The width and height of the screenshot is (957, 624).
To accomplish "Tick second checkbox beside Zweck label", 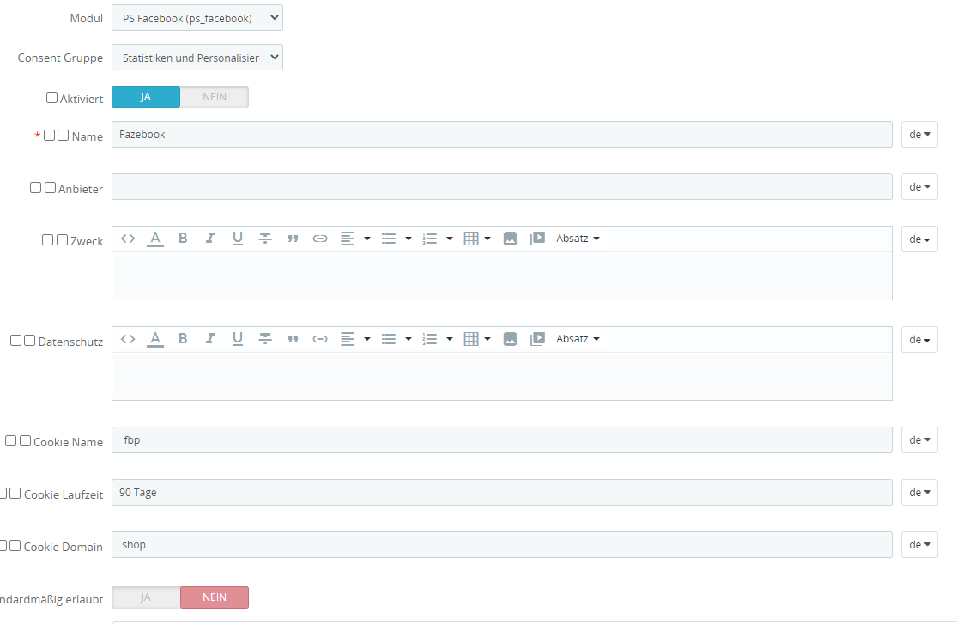I will point(63,240).
